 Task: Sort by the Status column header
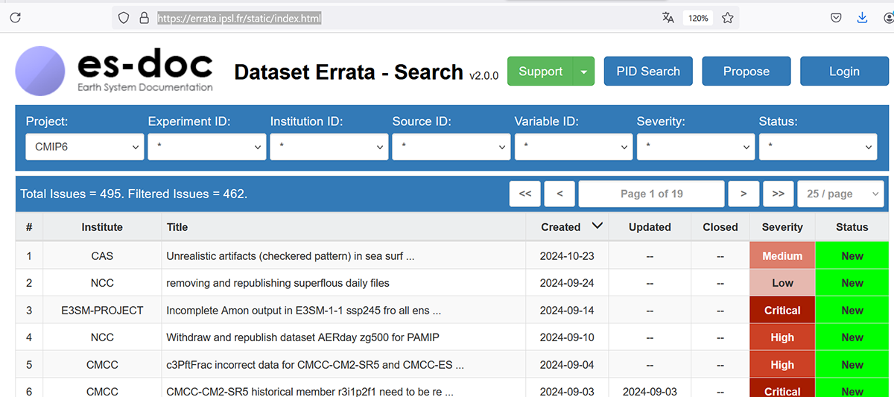tap(852, 227)
